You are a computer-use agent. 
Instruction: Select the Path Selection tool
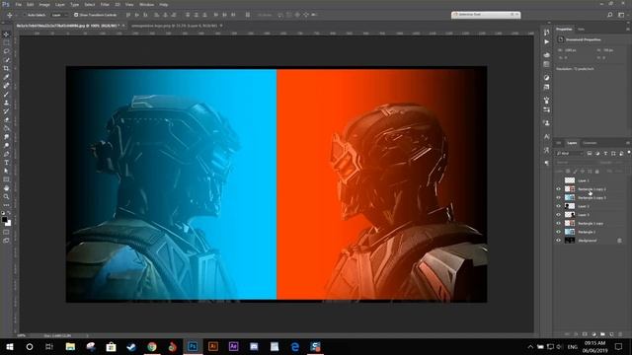[6, 171]
